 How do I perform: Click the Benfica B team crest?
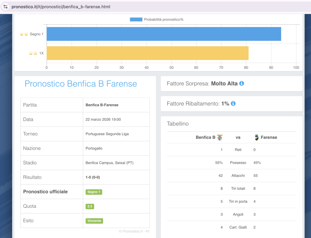pos(220,138)
